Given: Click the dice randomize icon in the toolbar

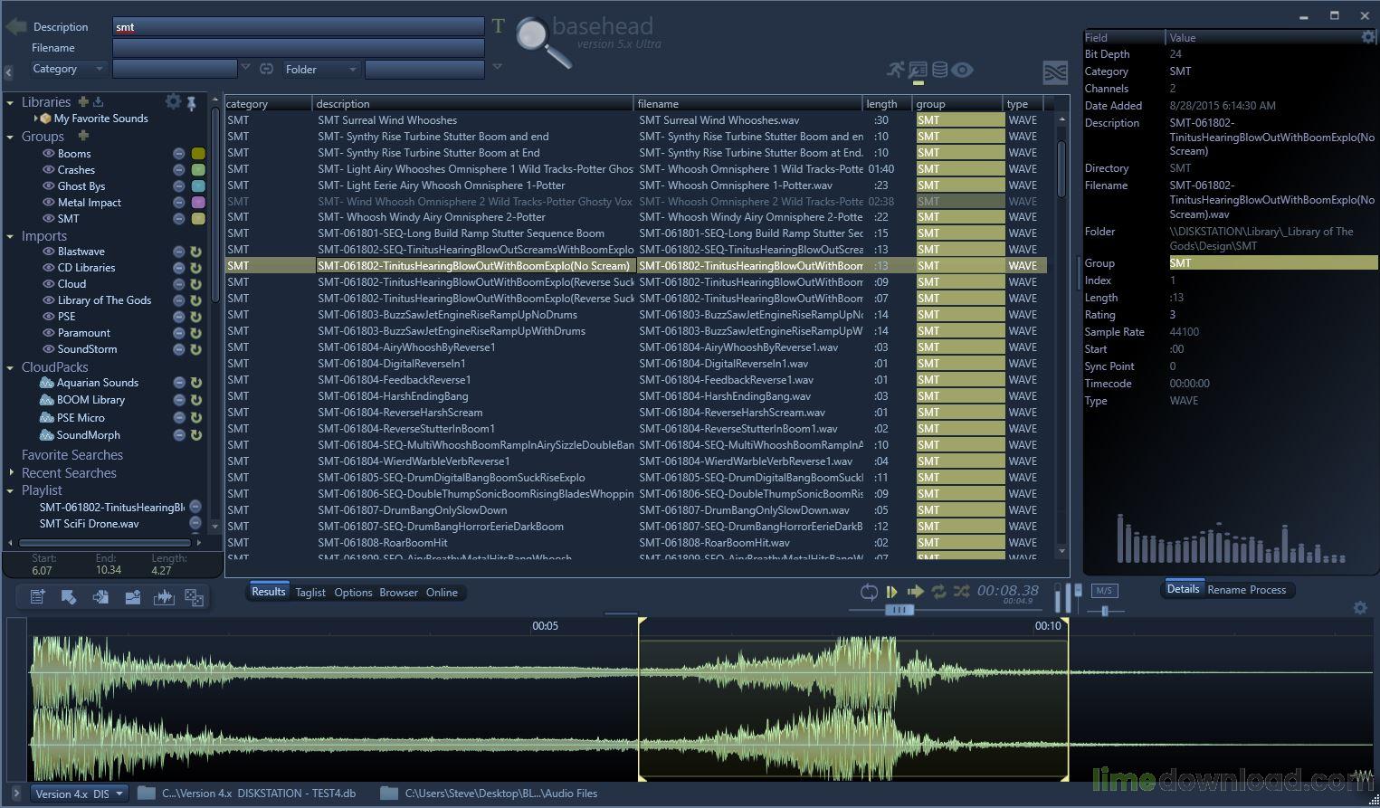Looking at the screenshot, I should coord(194,597).
